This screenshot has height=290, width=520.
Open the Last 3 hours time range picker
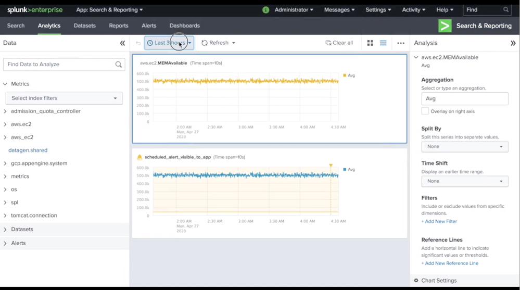coord(169,43)
